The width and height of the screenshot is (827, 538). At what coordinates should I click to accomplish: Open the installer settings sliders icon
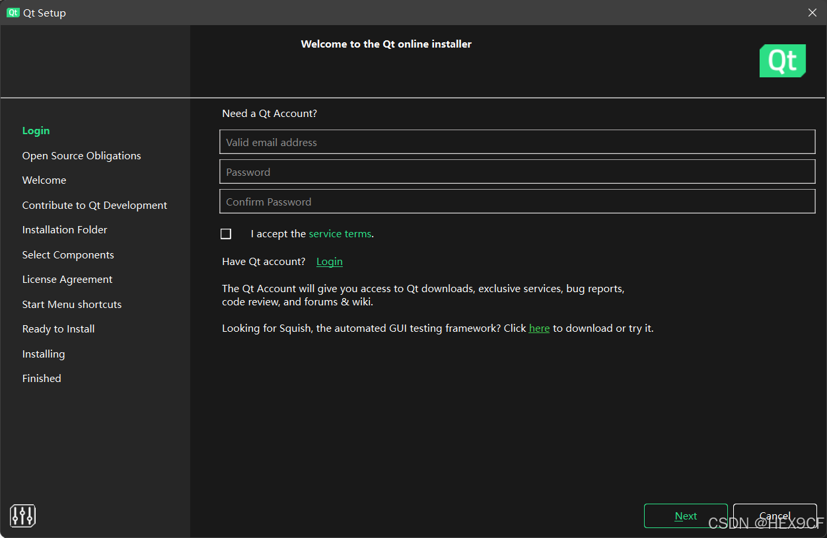pos(23,516)
